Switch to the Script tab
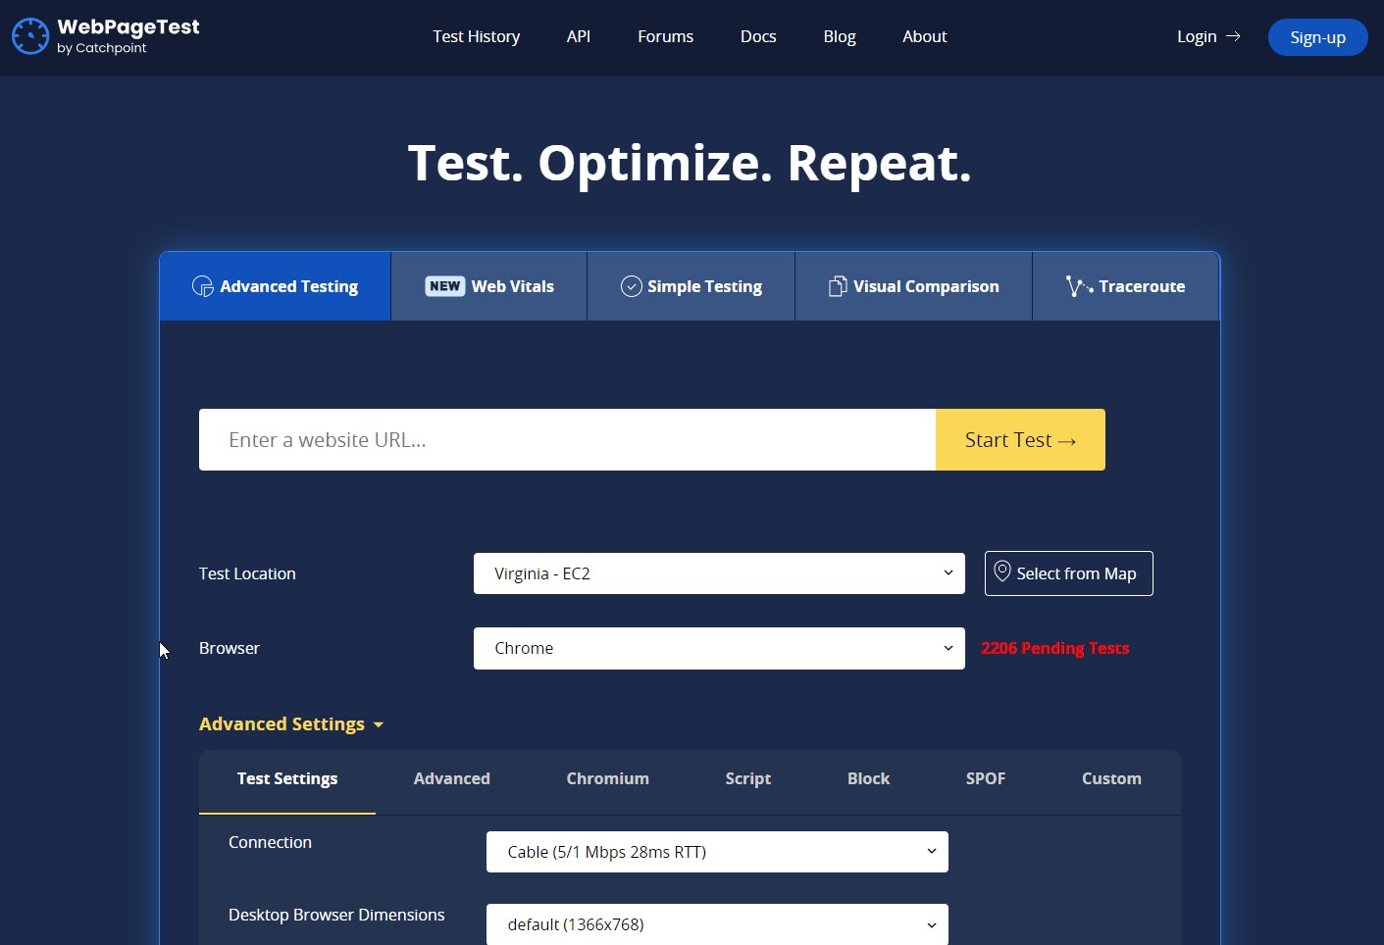The height and width of the screenshot is (945, 1384). [x=747, y=778]
